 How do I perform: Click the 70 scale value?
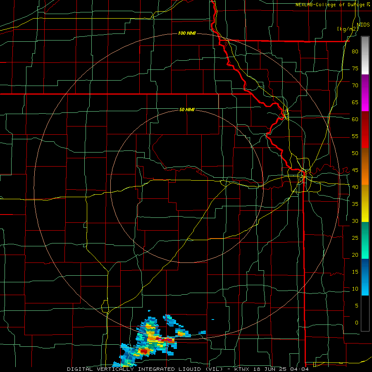[x=355, y=86]
